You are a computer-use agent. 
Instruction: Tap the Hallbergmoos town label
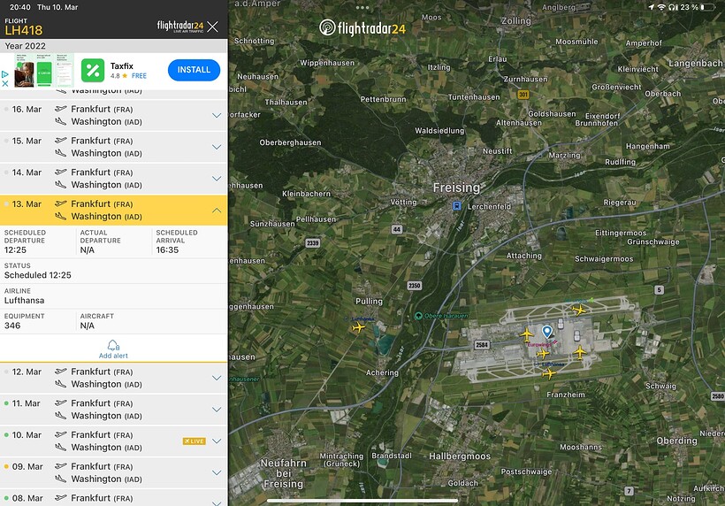[460, 456]
